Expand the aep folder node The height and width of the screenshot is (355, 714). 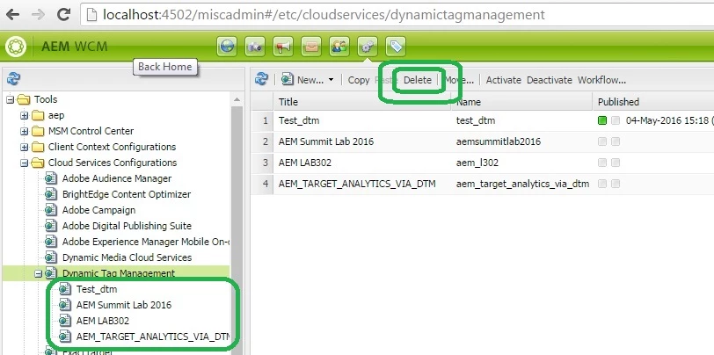tap(24, 116)
